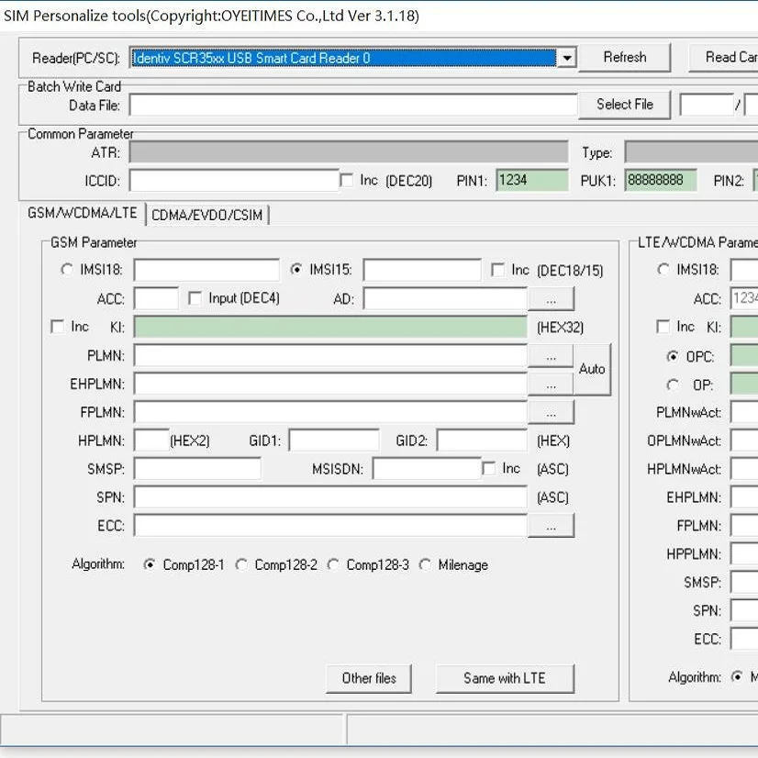Choose the Comp128-2 algorithm option
The width and height of the screenshot is (758, 758).
click(242, 565)
